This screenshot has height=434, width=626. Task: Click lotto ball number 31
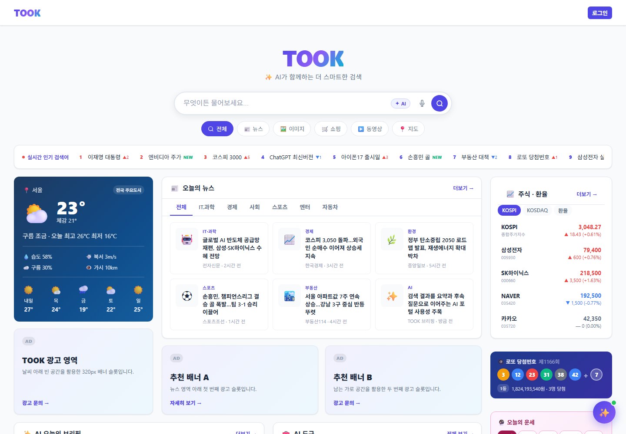click(546, 375)
